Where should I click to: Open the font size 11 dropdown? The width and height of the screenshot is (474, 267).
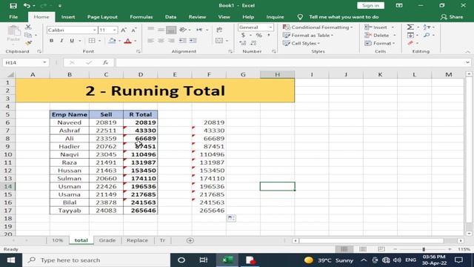click(114, 30)
